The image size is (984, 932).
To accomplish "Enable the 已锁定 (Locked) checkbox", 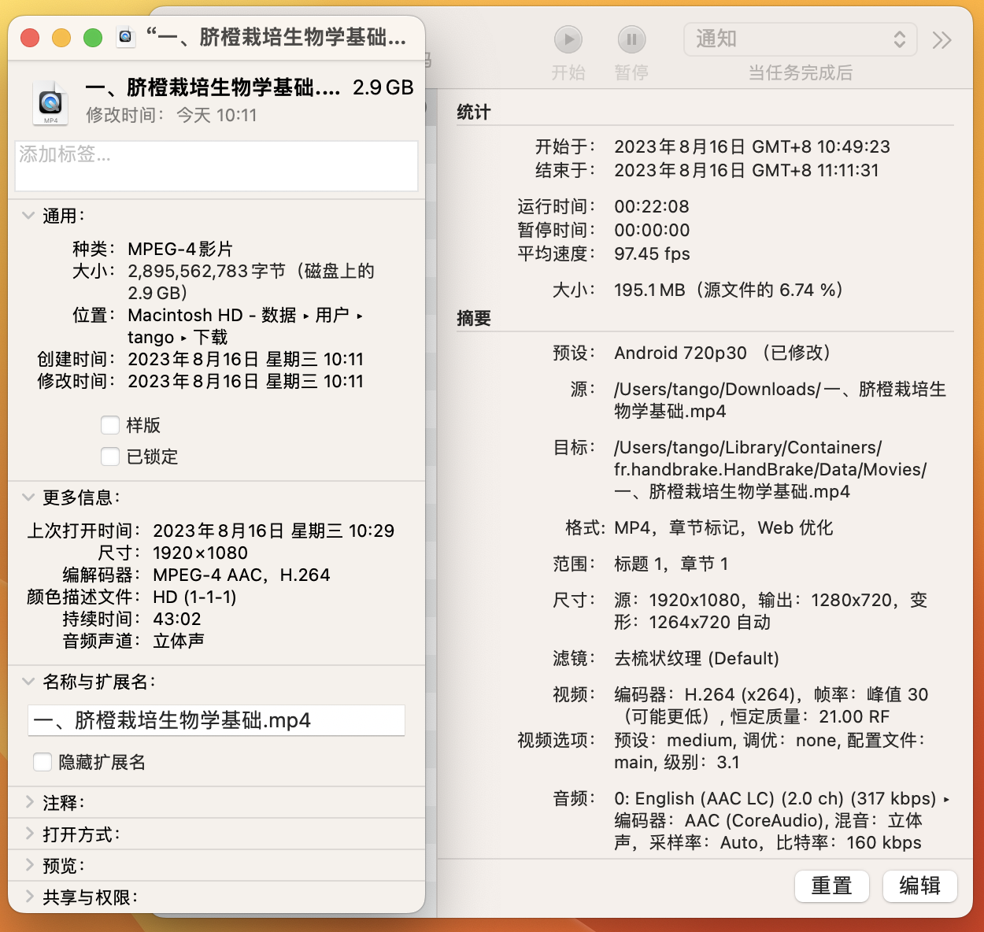I will pos(110,457).
